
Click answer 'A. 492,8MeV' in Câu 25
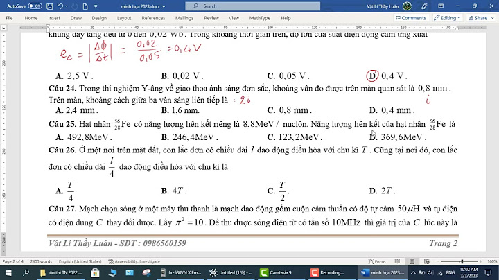point(83,137)
